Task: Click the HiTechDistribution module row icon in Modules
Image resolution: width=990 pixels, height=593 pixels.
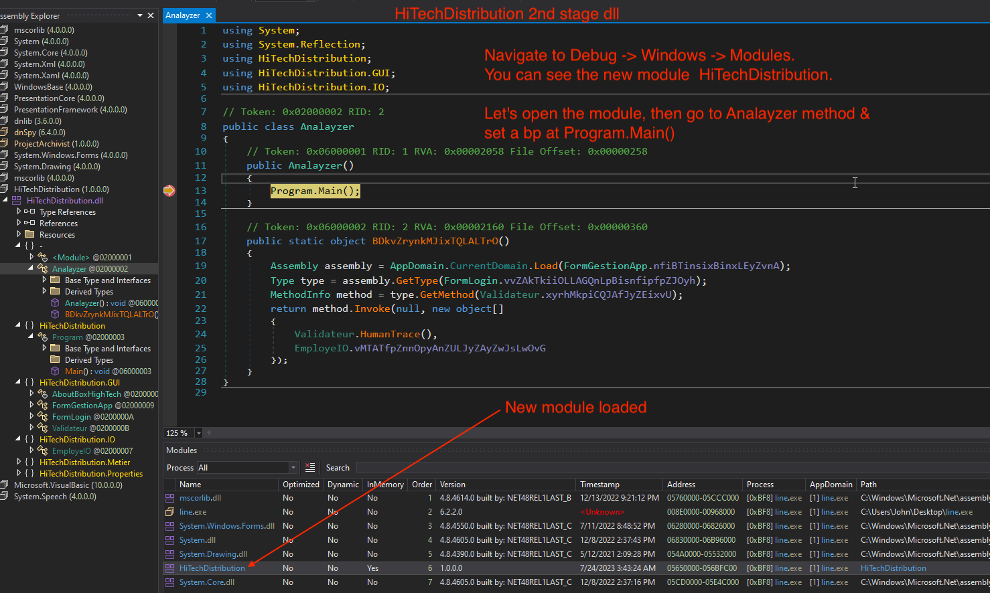Action: point(170,568)
